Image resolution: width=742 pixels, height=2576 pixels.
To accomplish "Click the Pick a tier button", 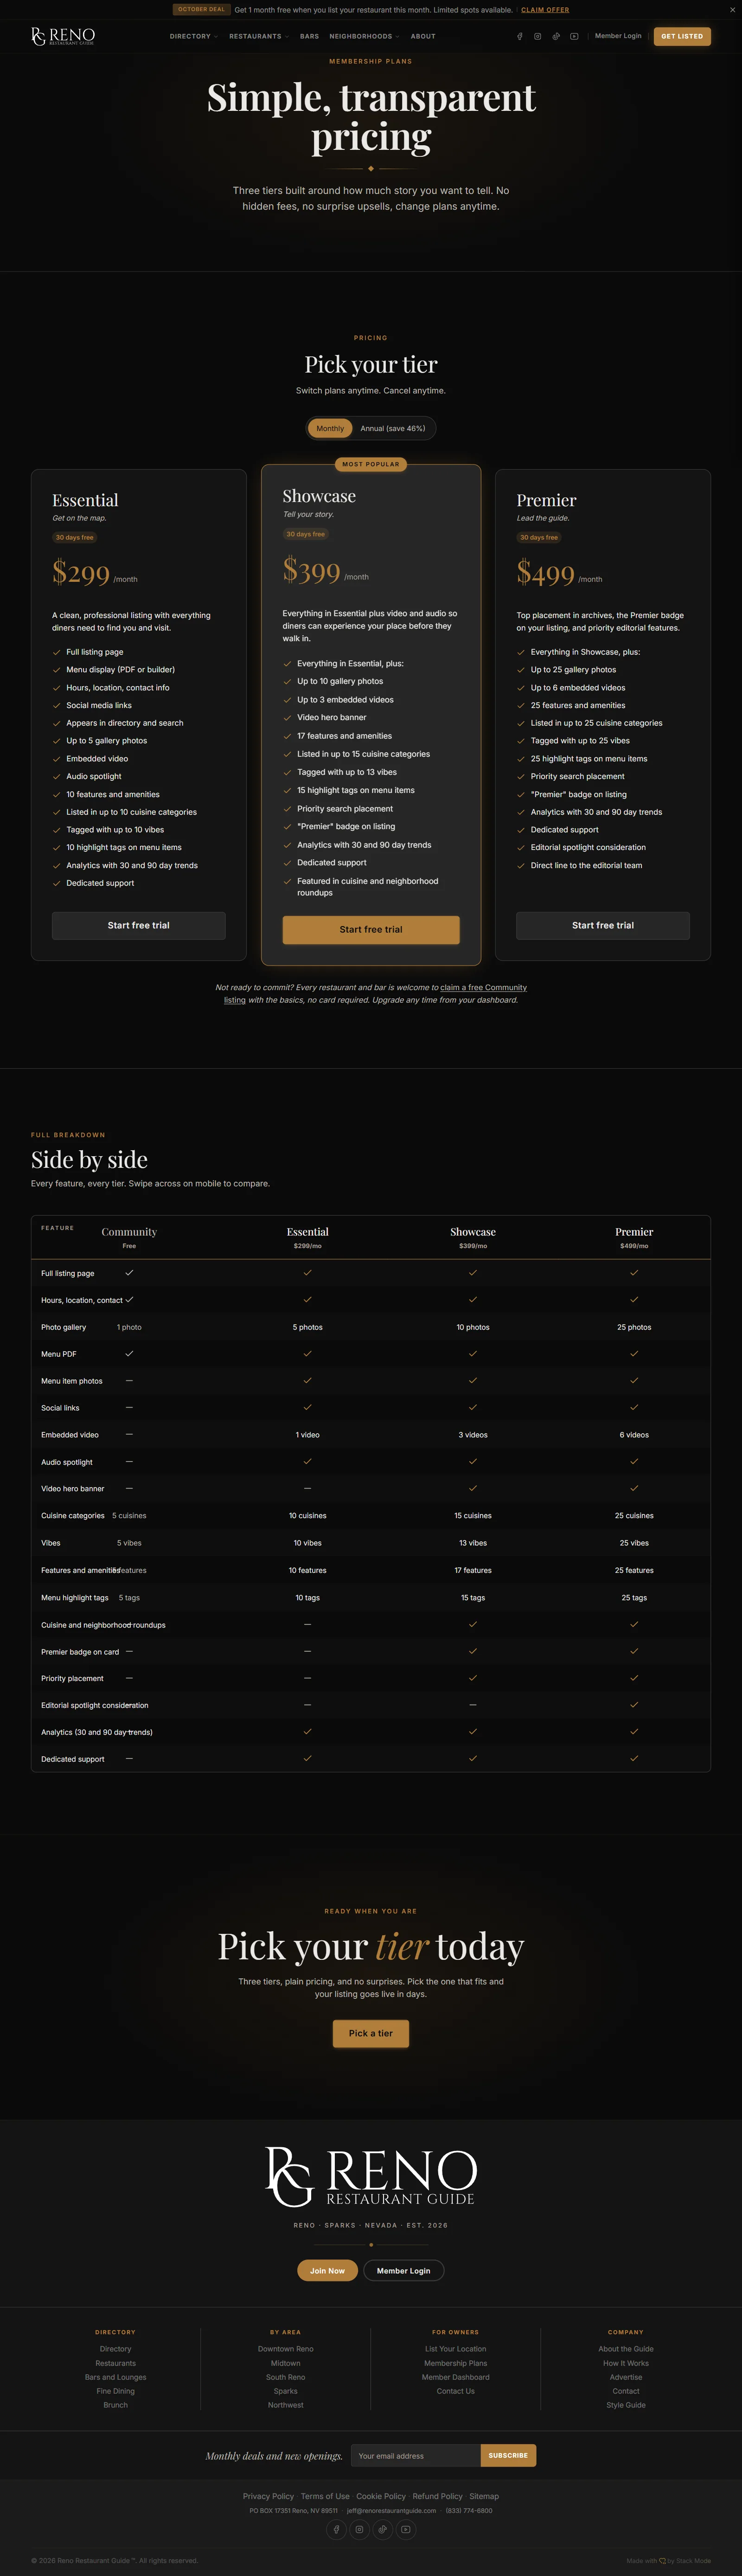I will click(x=371, y=2033).
